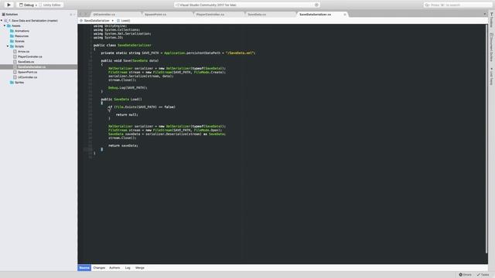Viewport: 495px width, 278px height.
Task: Open PlayerController.cs in solution tree
Action: (30, 56)
